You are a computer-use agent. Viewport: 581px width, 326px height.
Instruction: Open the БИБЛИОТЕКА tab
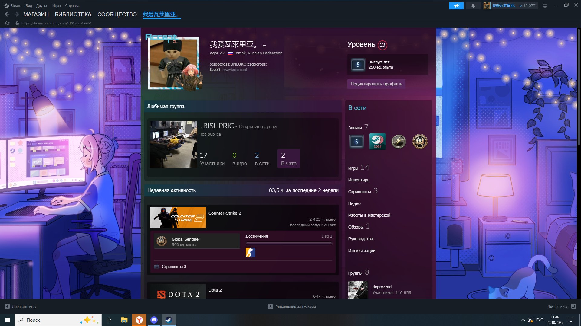(x=73, y=14)
